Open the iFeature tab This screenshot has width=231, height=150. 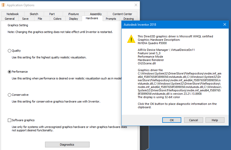[73, 14]
